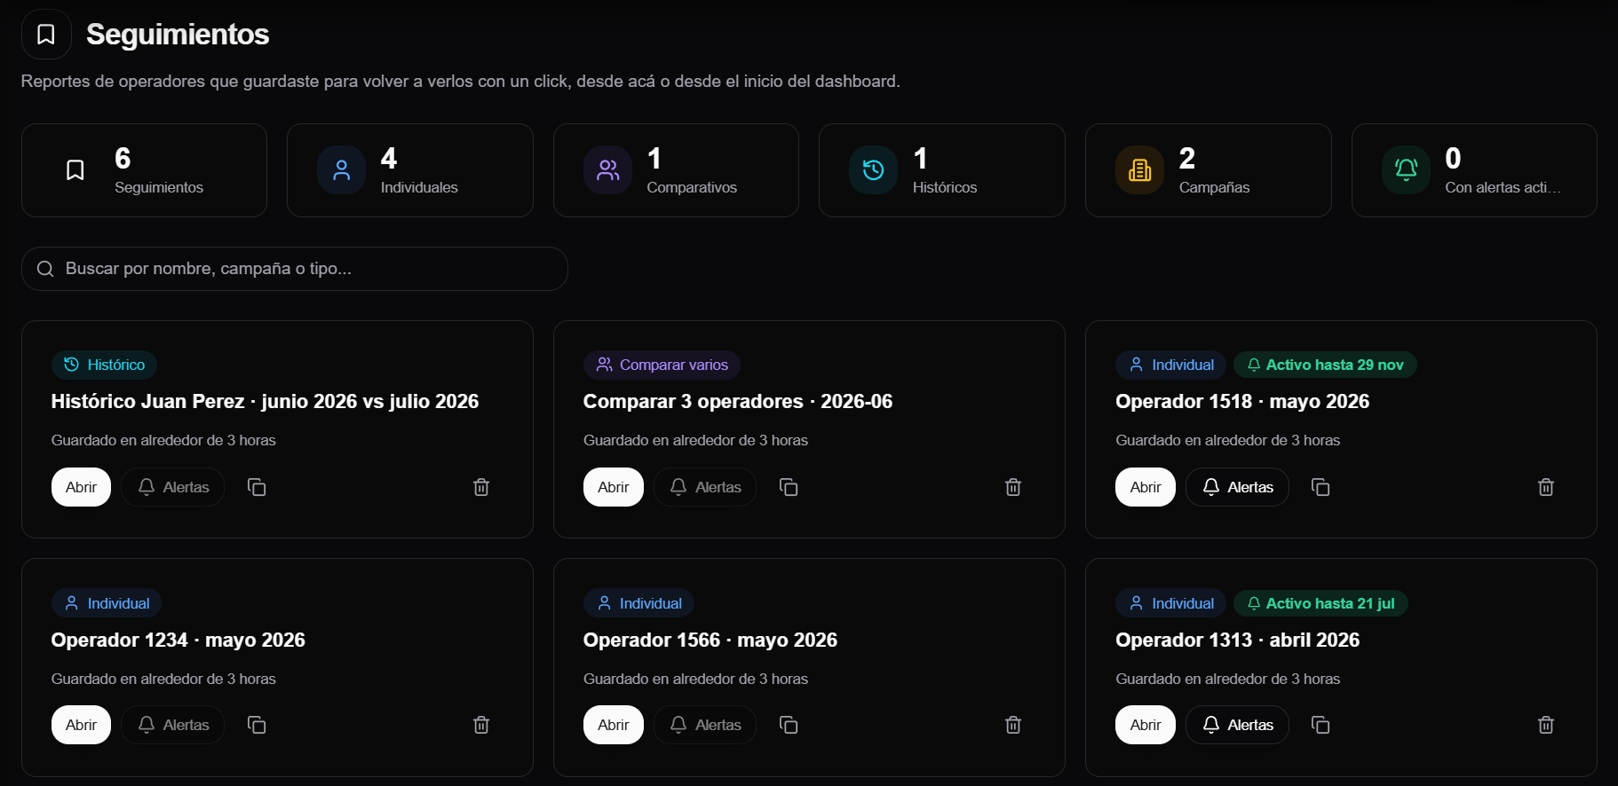This screenshot has width=1618, height=786.
Task: Open the Comparar 3 operadores report
Action: point(614,487)
